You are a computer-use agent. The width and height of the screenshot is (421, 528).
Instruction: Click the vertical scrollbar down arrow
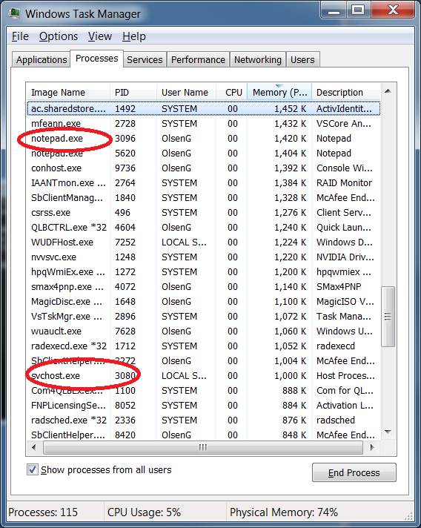tap(388, 432)
